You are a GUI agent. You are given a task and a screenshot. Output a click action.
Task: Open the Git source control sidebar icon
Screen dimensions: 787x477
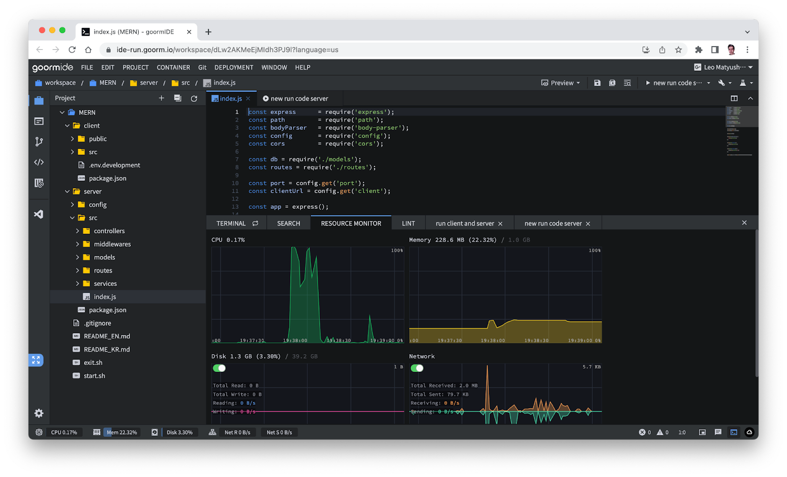point(39,142)
